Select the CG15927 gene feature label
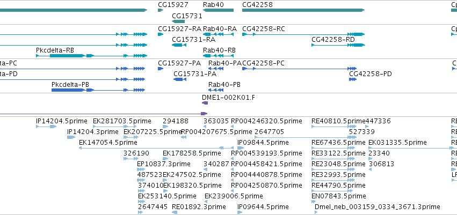Viewport: 457px width, 215px height. 173,5
